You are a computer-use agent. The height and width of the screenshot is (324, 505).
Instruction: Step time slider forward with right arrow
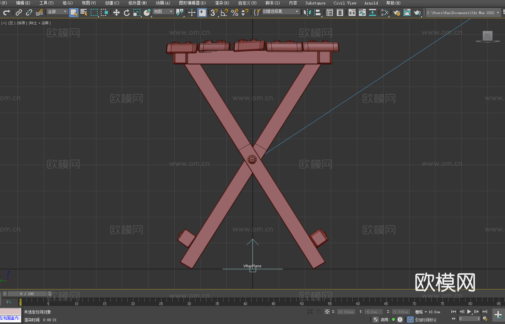click(49, 294)
